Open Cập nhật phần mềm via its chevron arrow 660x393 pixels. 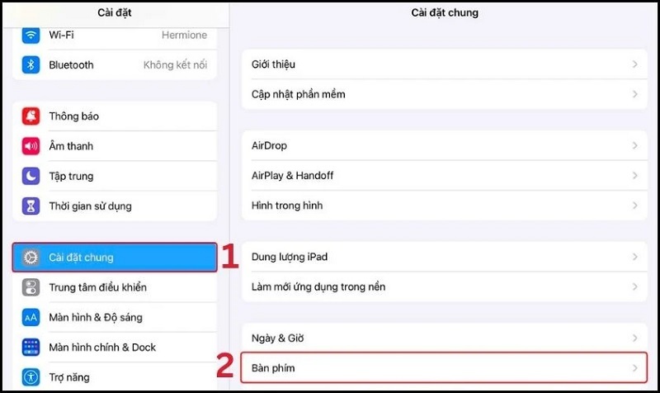(634, 94)
